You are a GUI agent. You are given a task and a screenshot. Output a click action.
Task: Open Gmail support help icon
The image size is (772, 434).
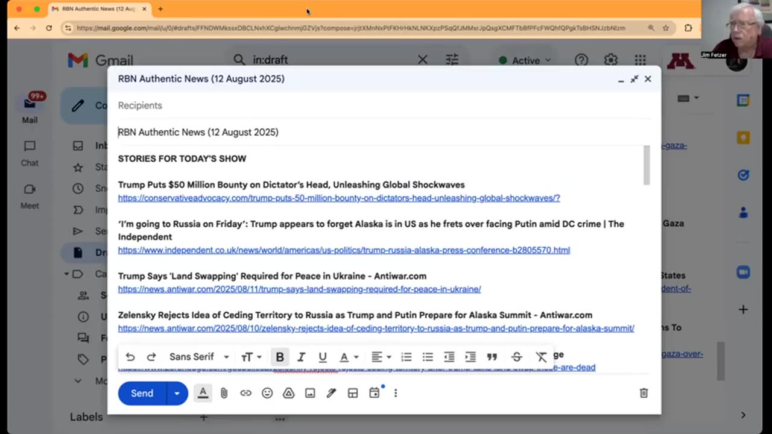[581, 60]
